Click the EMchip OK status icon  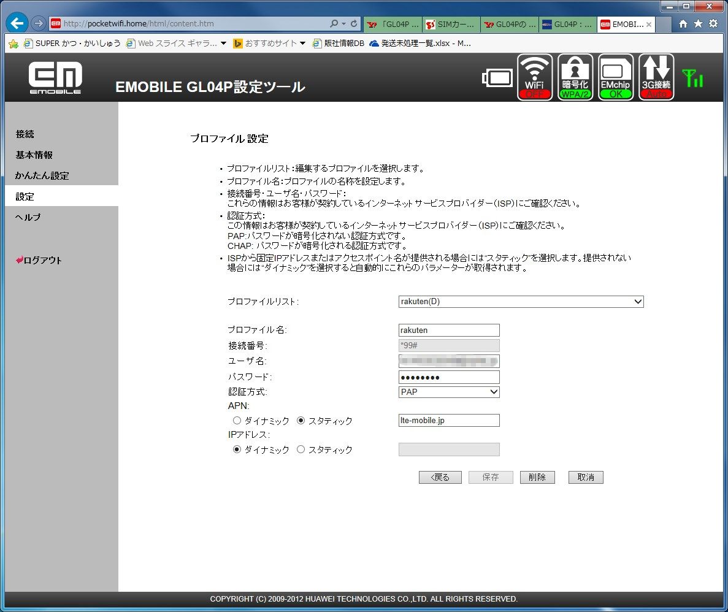click(x=615, y=77)
